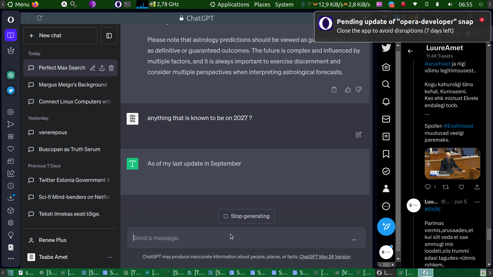Dismiss the opera-developer snap update notification

click(x=482, y=20)
